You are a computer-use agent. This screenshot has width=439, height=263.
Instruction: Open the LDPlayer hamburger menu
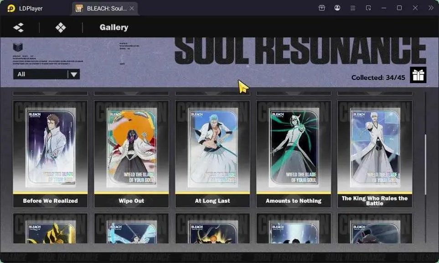click(x=353, y=8)
